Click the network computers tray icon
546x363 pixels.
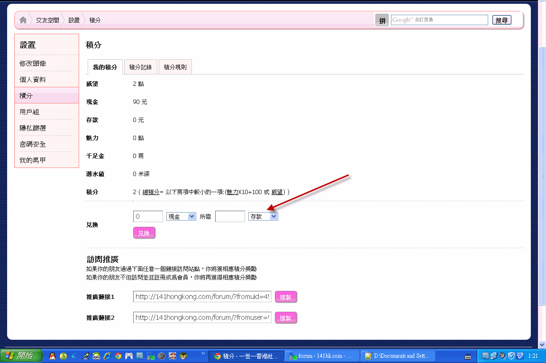coord(493,356)
